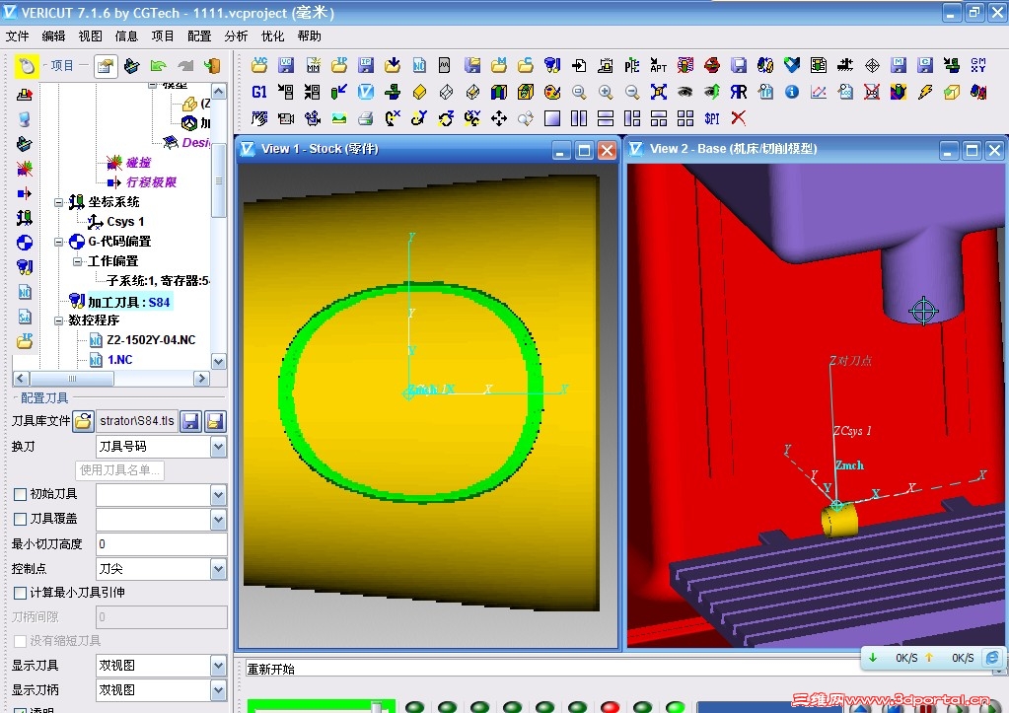The width and height of the screenshot is (1009, 713).
Task: Click the folder button beside 刀具库文件
Action: (84, 421)
